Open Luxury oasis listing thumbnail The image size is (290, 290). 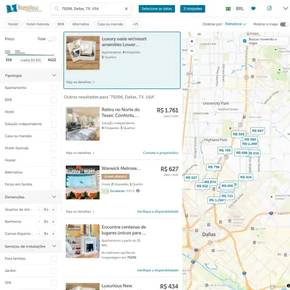tap(83, 53)
